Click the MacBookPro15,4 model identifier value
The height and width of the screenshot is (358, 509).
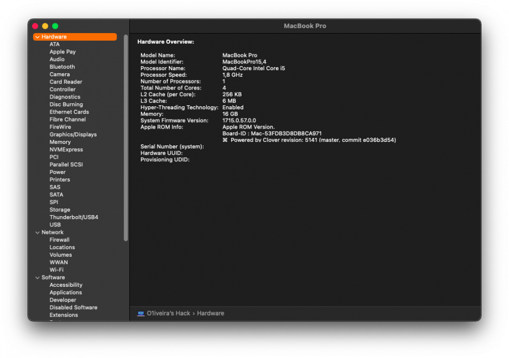(x=244, y=62)
